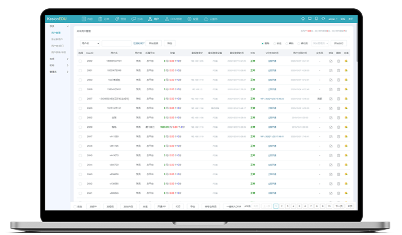Click the desktop monitor icon in header
Viewport: 402px width, 235px height.
310,19
